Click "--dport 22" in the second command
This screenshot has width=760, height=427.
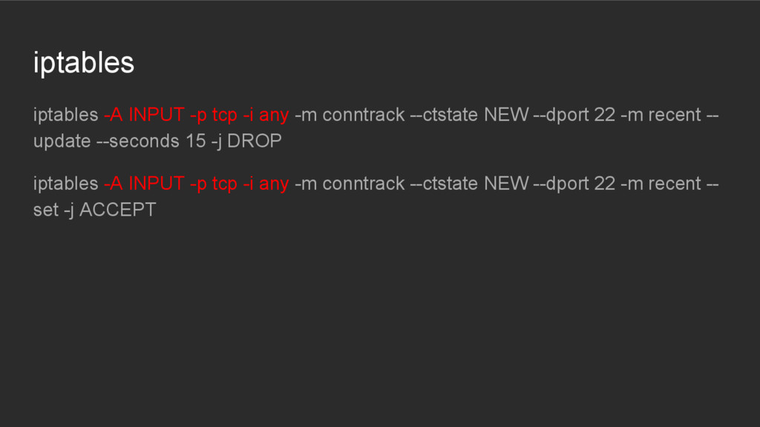coord(574,185)
